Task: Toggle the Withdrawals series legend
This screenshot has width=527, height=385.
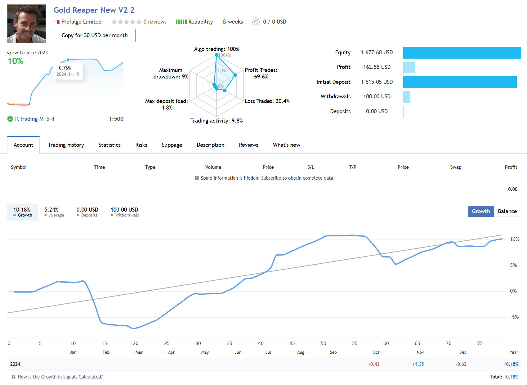Action: (x=124, y=212)
